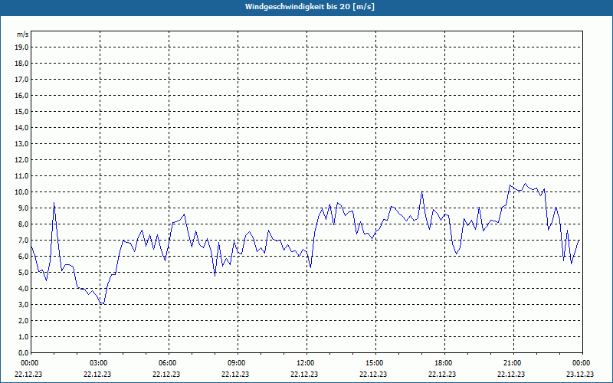Click the 11,0 y-axis value
Screen dimensions: 613x383
pos(21,176)
